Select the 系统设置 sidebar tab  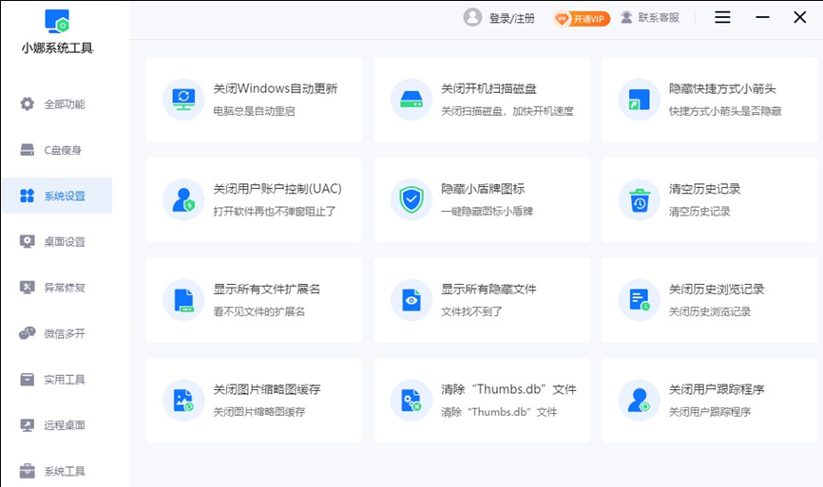point(57,196)
